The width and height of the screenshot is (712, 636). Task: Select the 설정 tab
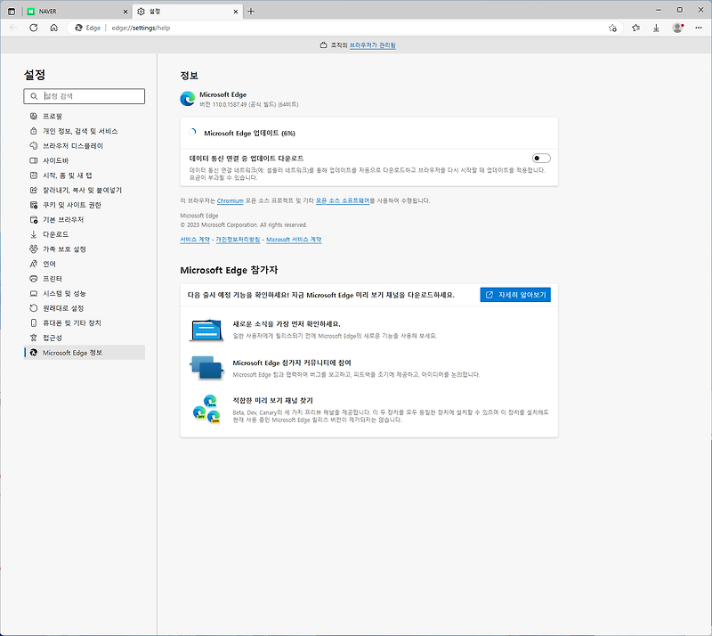pyautogui.click(x=187, y=12)
